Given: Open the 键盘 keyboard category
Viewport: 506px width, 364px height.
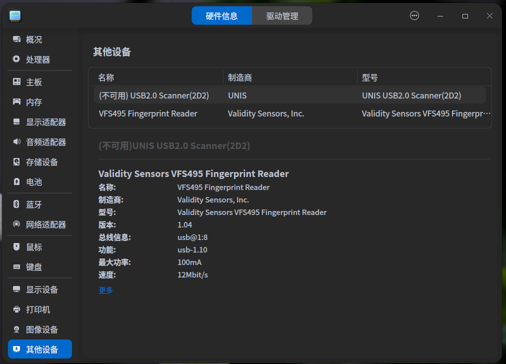Looking at the screenshot, I should pos(34,267).
